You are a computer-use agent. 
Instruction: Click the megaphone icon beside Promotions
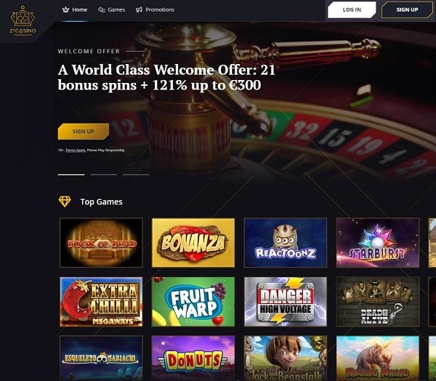(139, 9)
